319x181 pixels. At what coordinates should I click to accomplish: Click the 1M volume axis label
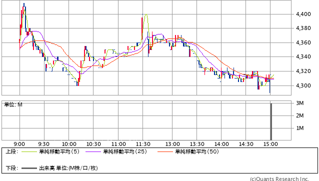click(300, 128)
